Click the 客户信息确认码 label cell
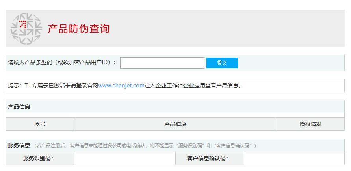This screenshot has height=171, width=351. tap(209, 158)
